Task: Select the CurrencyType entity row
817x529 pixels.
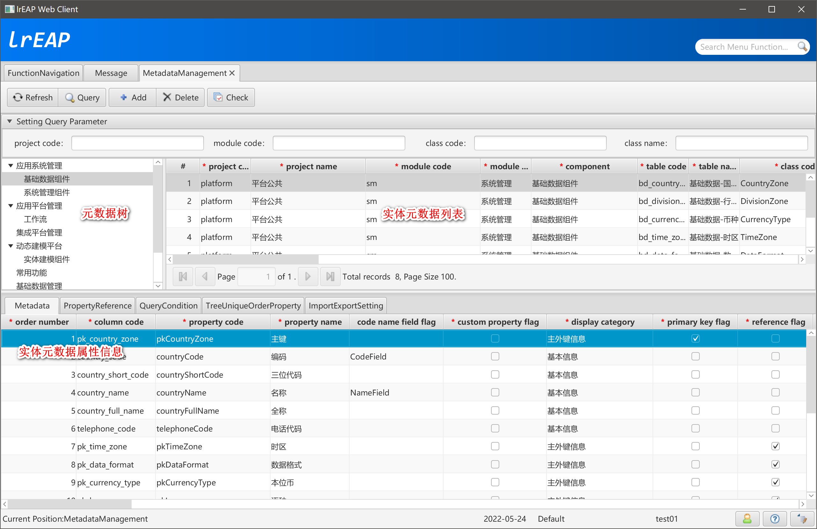Action: tap(486, 219)
